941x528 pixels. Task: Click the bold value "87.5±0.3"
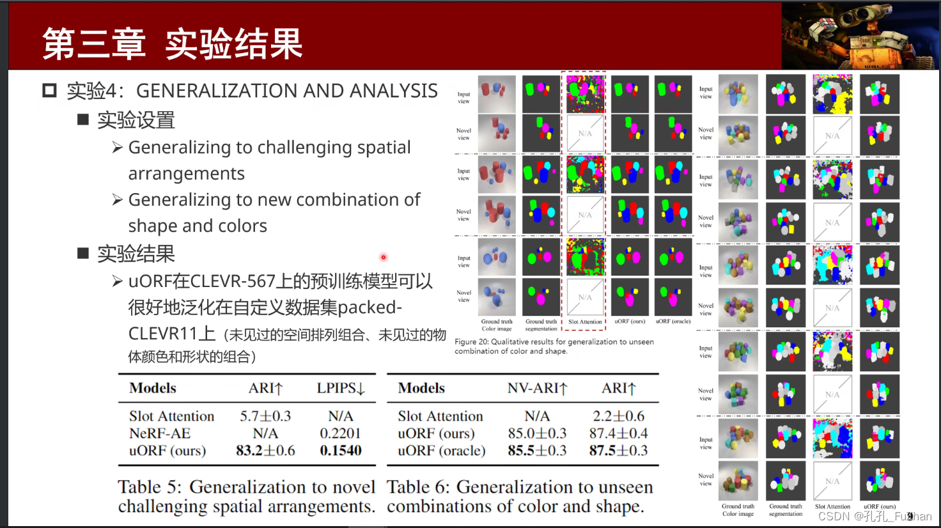click(618, 451)
